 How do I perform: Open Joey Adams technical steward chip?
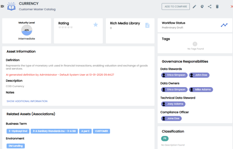pos(173,104)
